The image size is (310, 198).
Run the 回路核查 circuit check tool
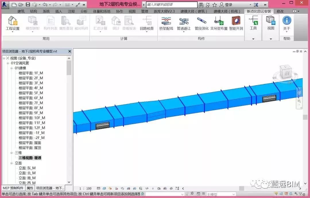pos(147,24)
